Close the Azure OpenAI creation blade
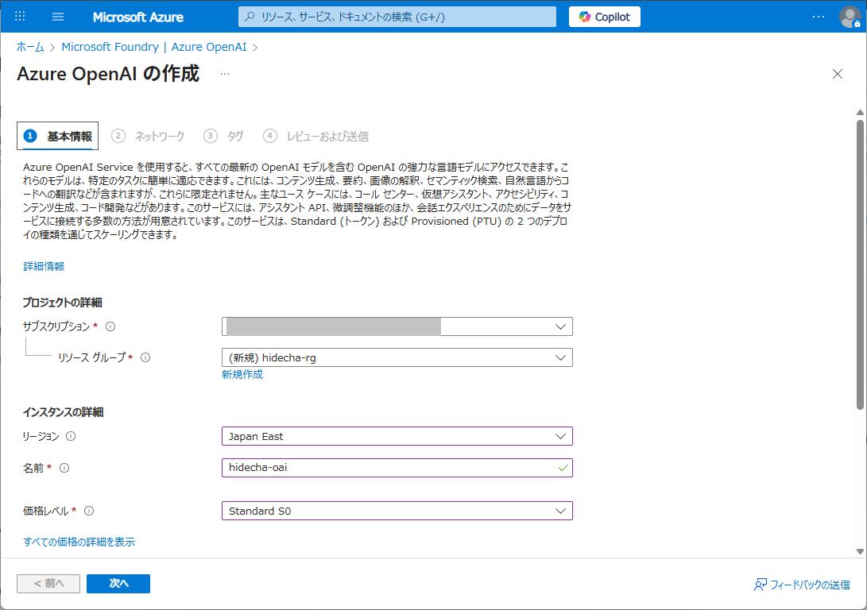This screenshot has width=867, height=610. coord(837,74)
